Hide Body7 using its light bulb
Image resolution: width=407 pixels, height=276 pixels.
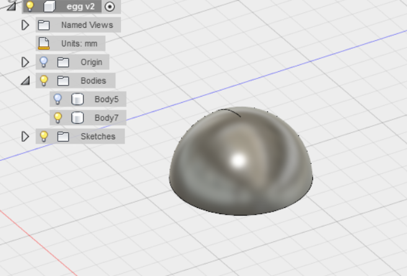(58, 118)
